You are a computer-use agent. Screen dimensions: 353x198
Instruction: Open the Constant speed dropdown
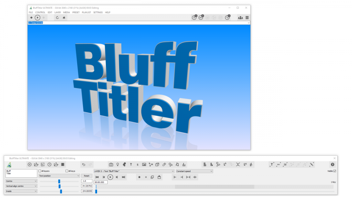(194, 171)
